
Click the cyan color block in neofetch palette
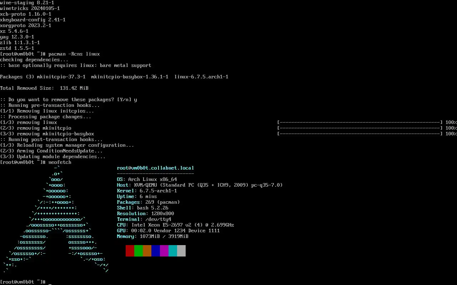[x=173, y=251]
